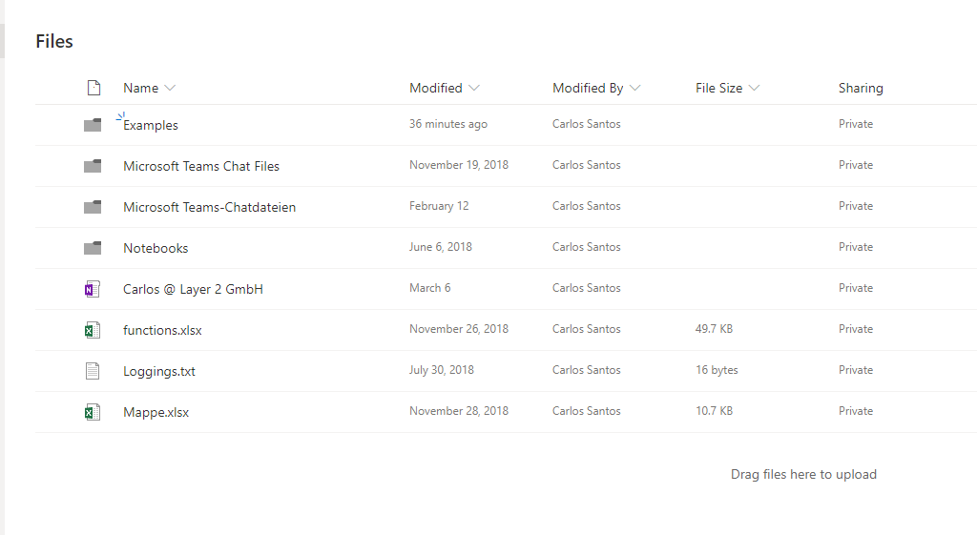Click the Excel icon next to functions.xlsx
This screenshot has height=535, width=977.
tap(93, 330)
